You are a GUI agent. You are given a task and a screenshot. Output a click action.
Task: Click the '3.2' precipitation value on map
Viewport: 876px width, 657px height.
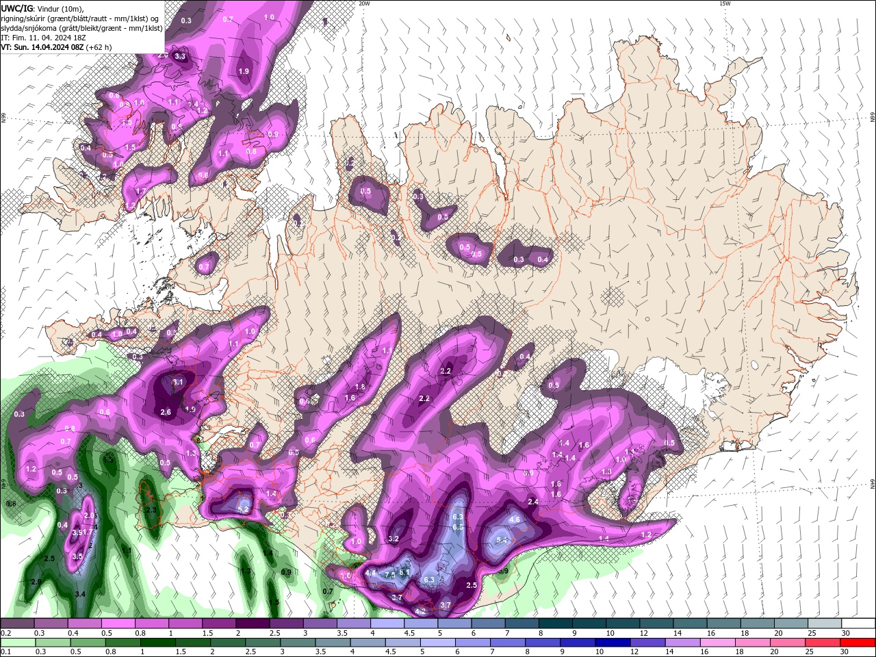pyautogui.click(x=394, y=539)
